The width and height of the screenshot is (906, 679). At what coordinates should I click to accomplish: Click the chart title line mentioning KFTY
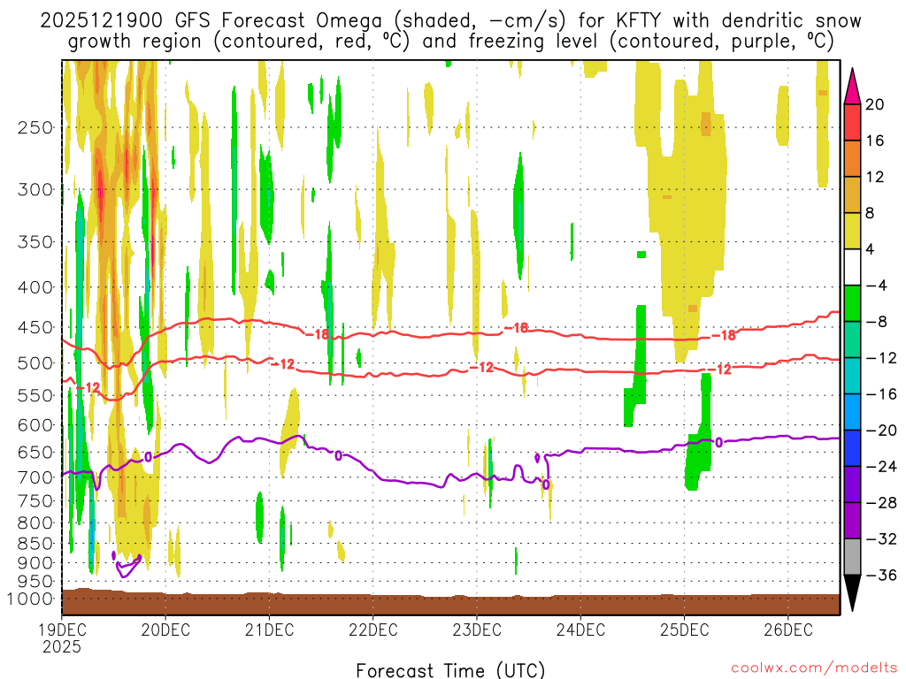tap(450, 21)
